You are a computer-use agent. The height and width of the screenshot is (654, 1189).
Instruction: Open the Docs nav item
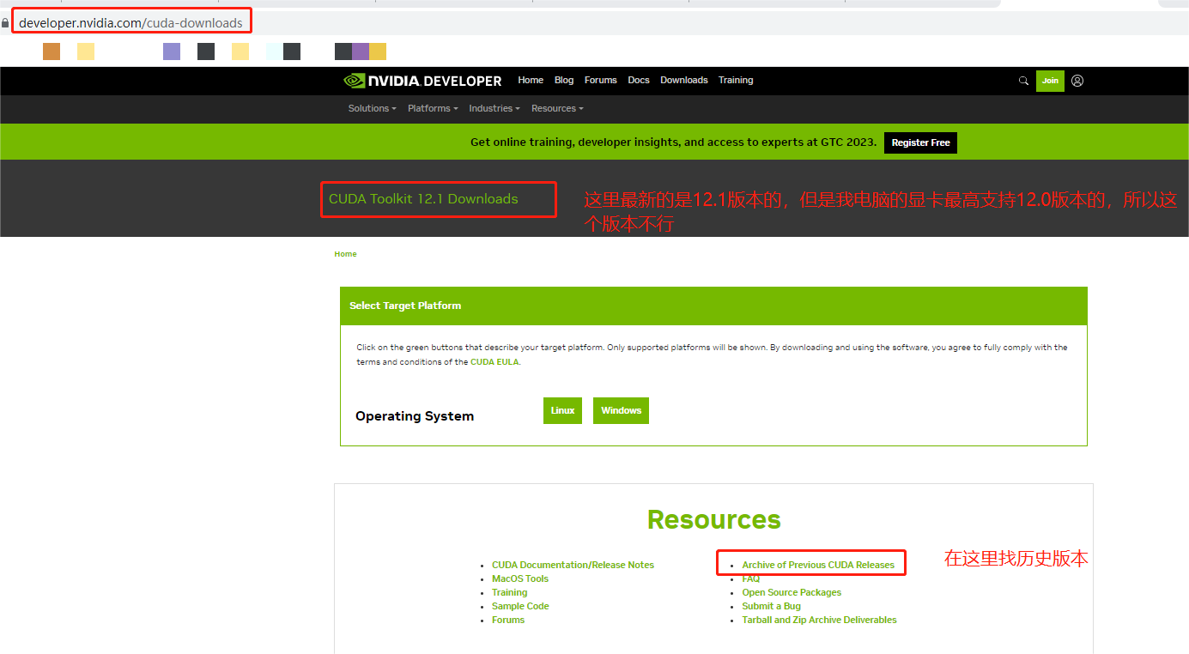click(639, 80)
